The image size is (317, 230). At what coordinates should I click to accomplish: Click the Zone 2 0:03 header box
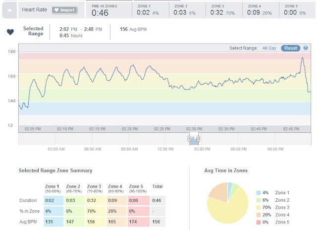click(187, 10)
